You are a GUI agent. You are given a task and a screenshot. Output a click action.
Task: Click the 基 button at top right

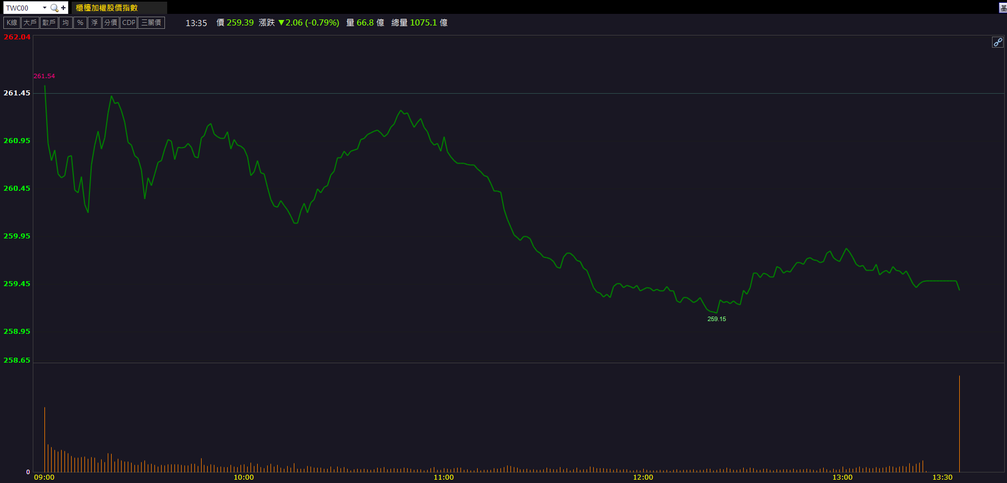(1003, 8)
